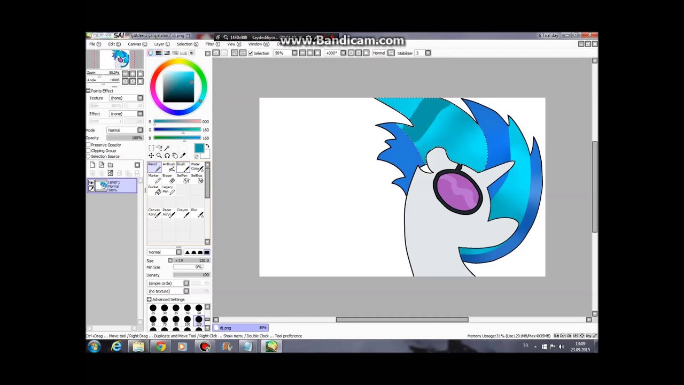Image resolution: width=684 pixels, height=385 pixels.
Task: Open the no texture brush dropdown
Action: click(x=168, y=291)
